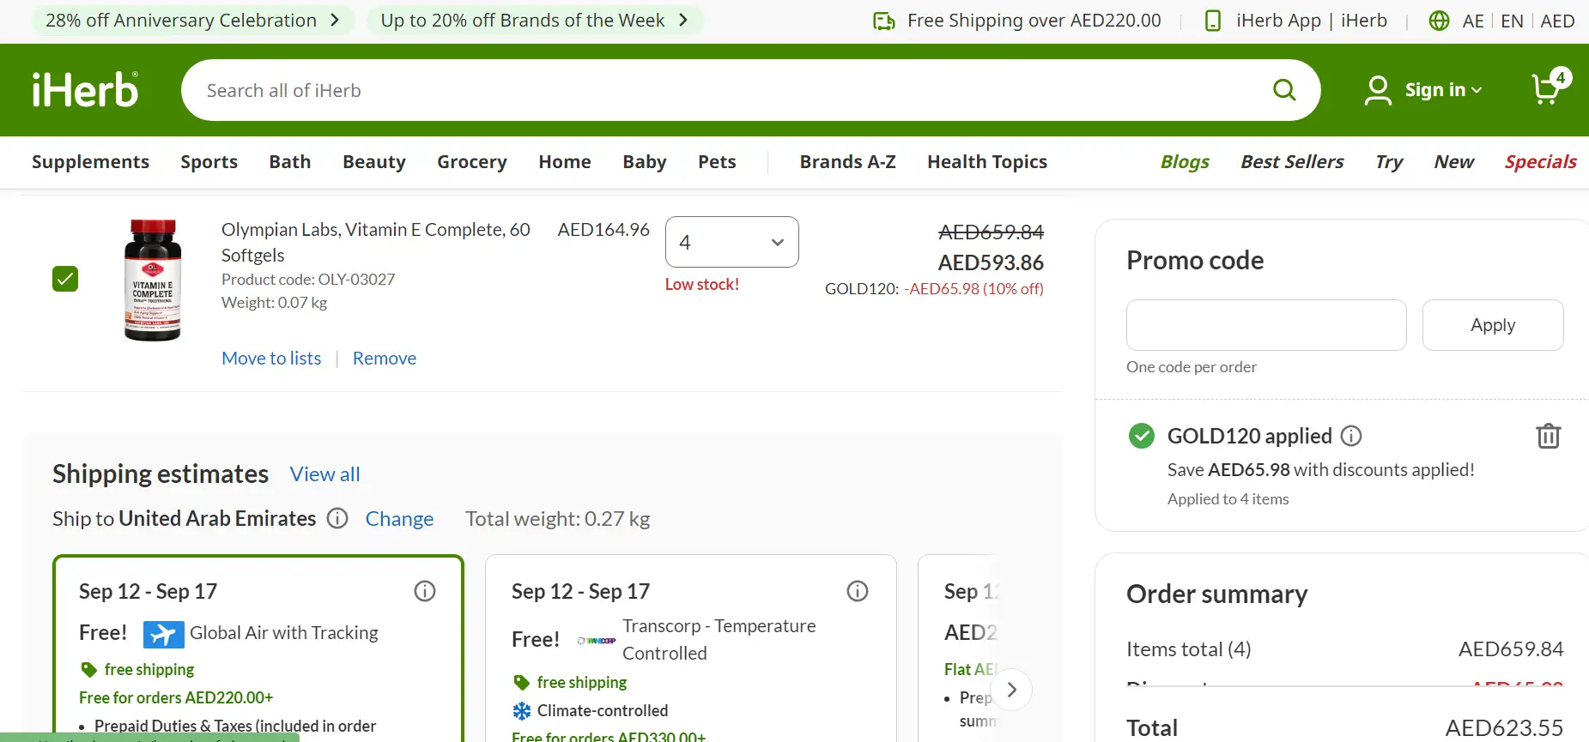Click the iHerb App phone icon
The width and height of the screenshot is (1589, 742).
1213,21
